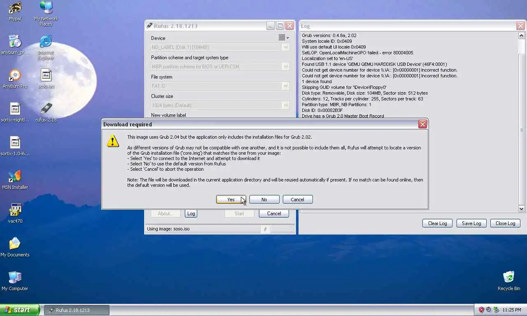Click Save Log in the Log window
The width and height of the screenshot is (527, 316).
tap(471, 223)
